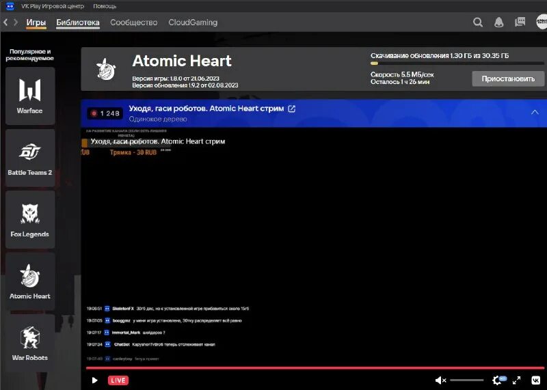Open the CloudGaming tab
547x390 pixels.
tap(193, 23)
